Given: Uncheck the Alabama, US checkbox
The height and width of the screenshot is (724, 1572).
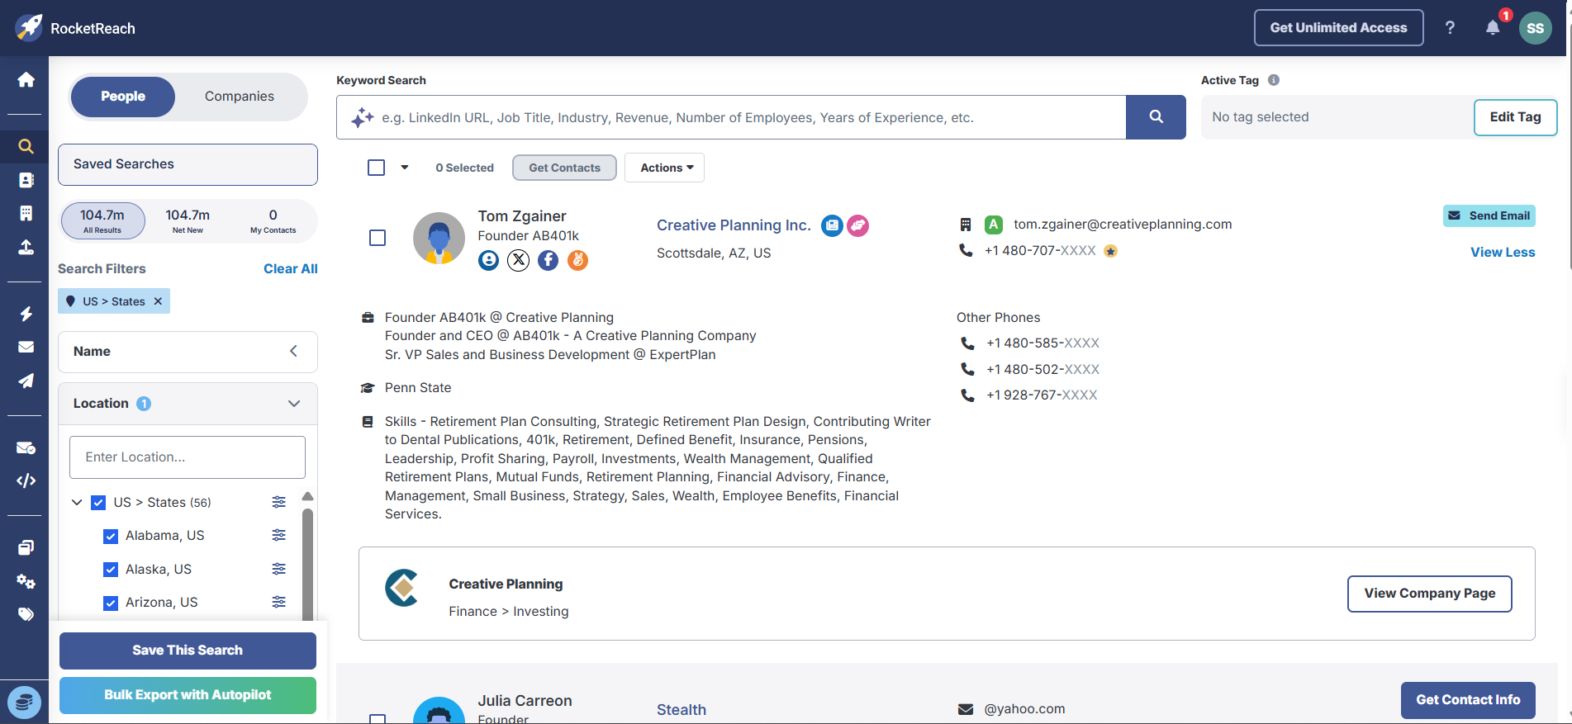Looking at the screenshot, I should 111,537.
